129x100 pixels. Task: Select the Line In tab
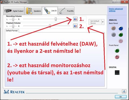tap(50, 10)
